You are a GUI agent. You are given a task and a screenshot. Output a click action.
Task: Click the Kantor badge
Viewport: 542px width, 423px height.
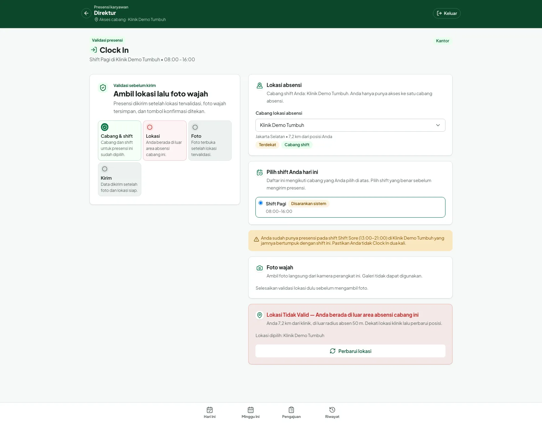click(442, 41)
